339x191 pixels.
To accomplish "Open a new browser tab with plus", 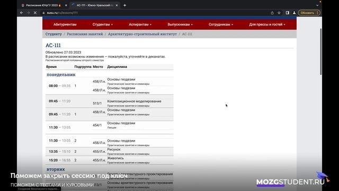I will coord(125,5).
